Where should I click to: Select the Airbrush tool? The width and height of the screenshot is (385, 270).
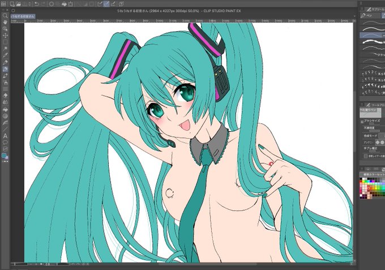click(x=5, y=83)
